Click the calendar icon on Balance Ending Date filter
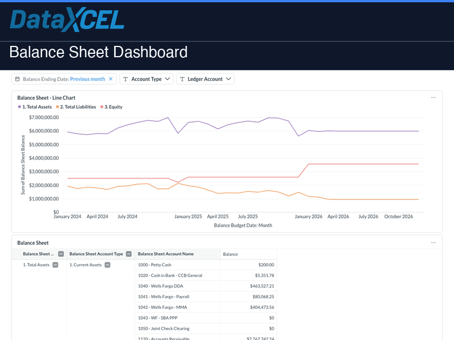This screenshot has height=340, width=454. pos(19,79)
